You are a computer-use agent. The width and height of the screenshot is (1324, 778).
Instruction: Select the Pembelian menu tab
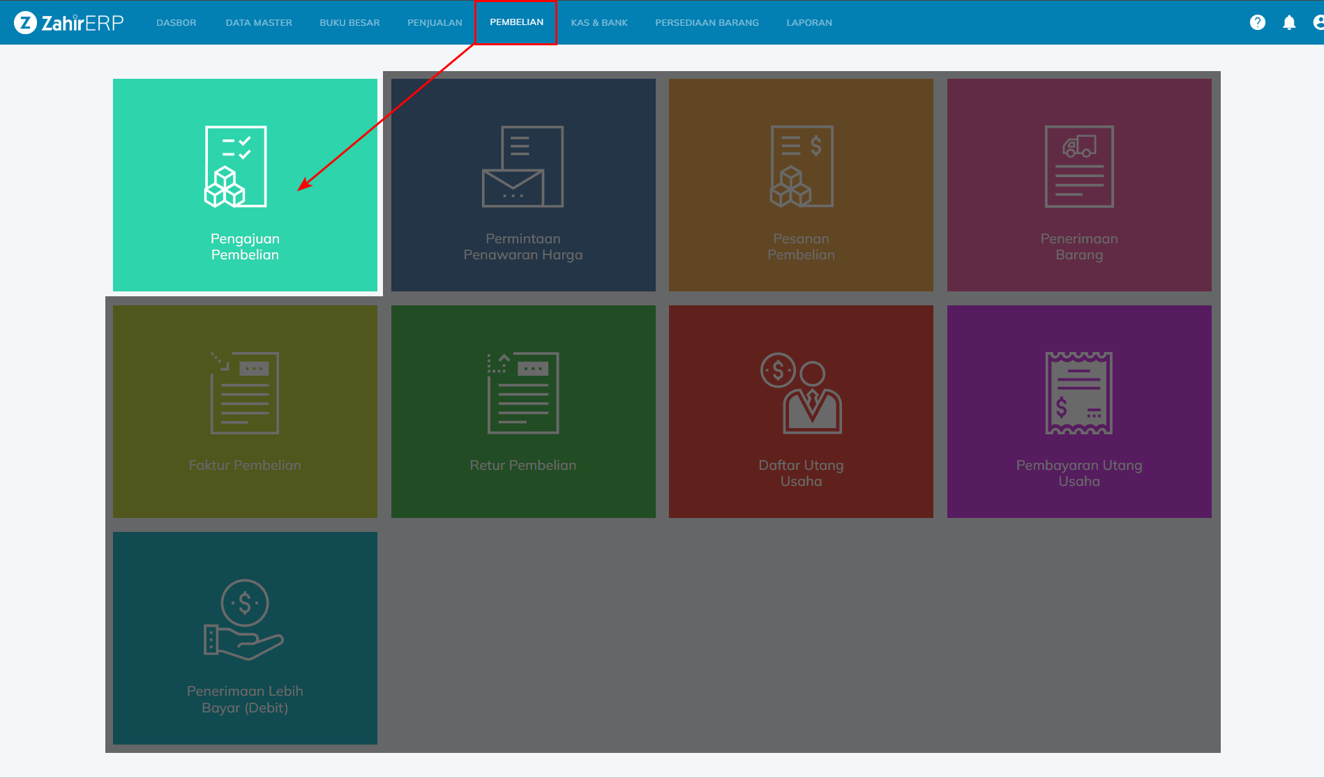coord(516,22)
